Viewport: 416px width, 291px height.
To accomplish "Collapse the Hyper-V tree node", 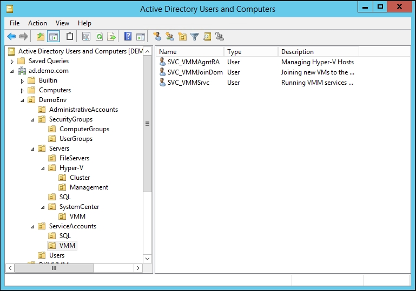I will pos(43,168).
